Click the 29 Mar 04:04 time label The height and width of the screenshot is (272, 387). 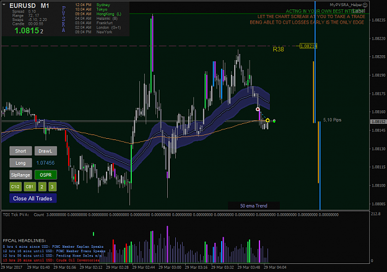[275, 267]
